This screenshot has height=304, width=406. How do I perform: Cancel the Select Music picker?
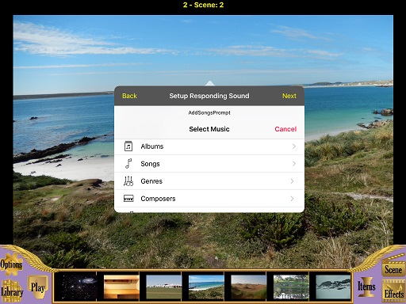coord(285,129)
